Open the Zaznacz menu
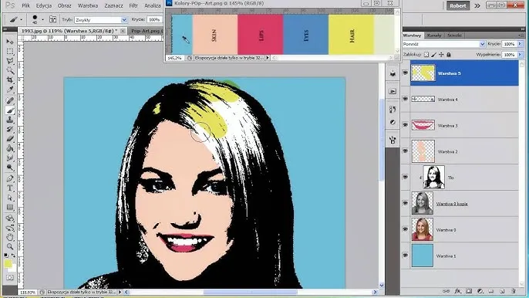This screenshot has height=298, width=529. pos(113,5)
